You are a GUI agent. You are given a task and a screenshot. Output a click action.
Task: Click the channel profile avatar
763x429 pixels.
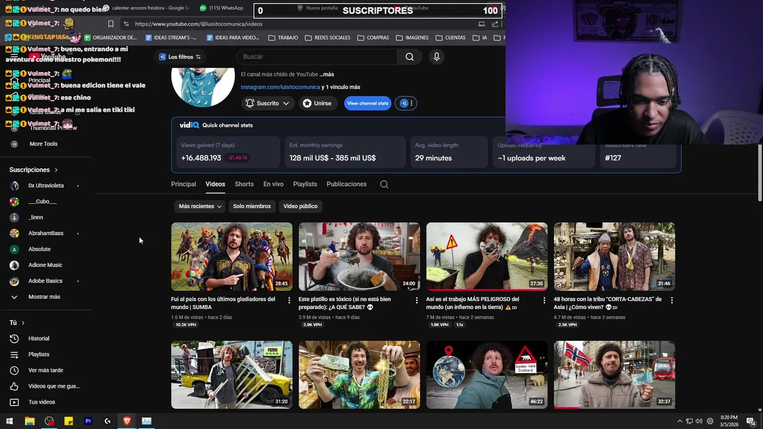click(203, 87)
